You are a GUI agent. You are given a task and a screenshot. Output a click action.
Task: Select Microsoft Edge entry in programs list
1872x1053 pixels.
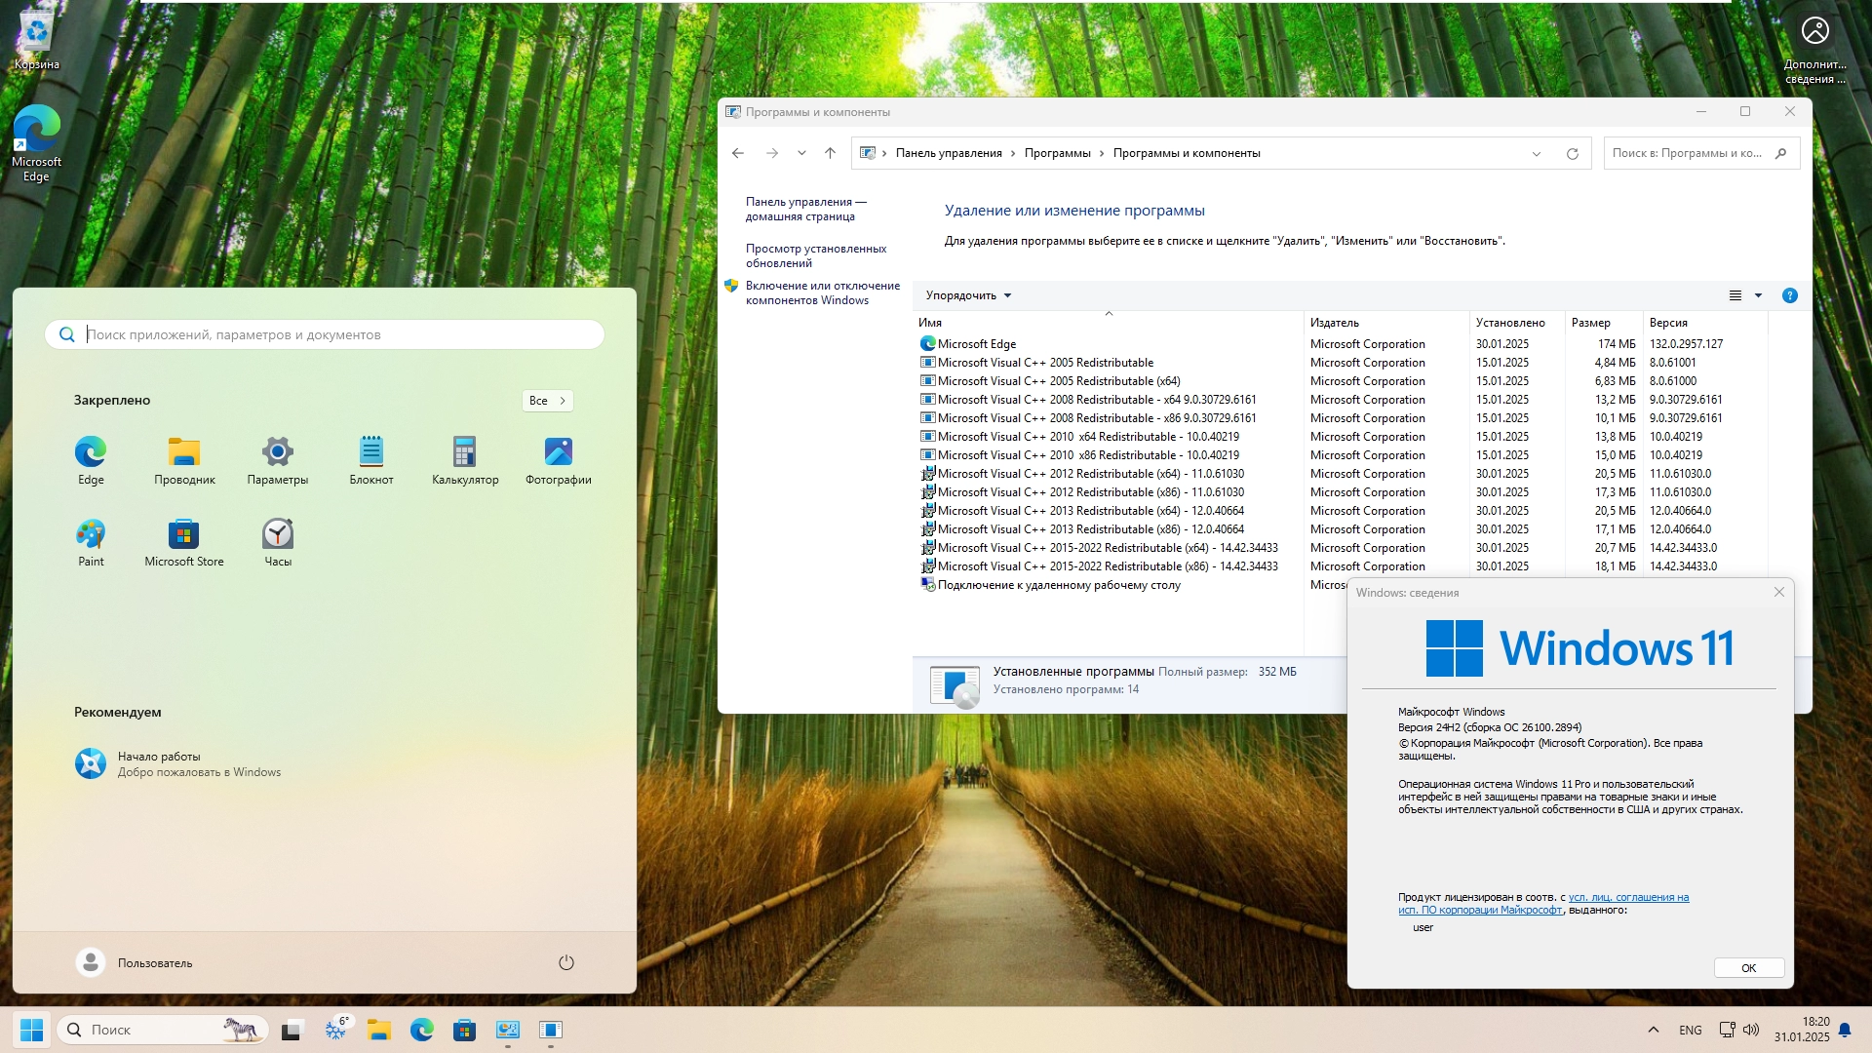point(976,344)
